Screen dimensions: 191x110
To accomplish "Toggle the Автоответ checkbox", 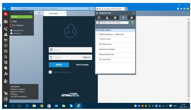I will tap(12, 33).
